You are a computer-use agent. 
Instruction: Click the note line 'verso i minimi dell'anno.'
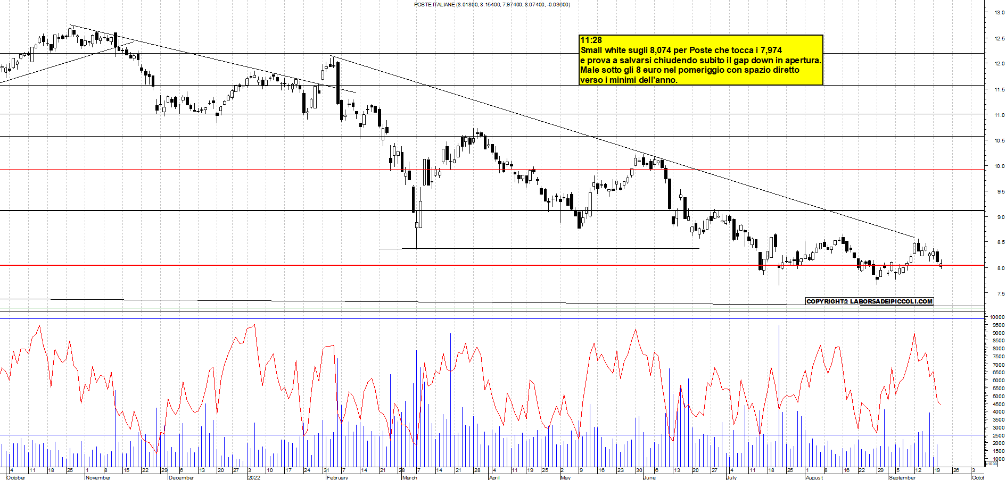[x=629, y=80]
